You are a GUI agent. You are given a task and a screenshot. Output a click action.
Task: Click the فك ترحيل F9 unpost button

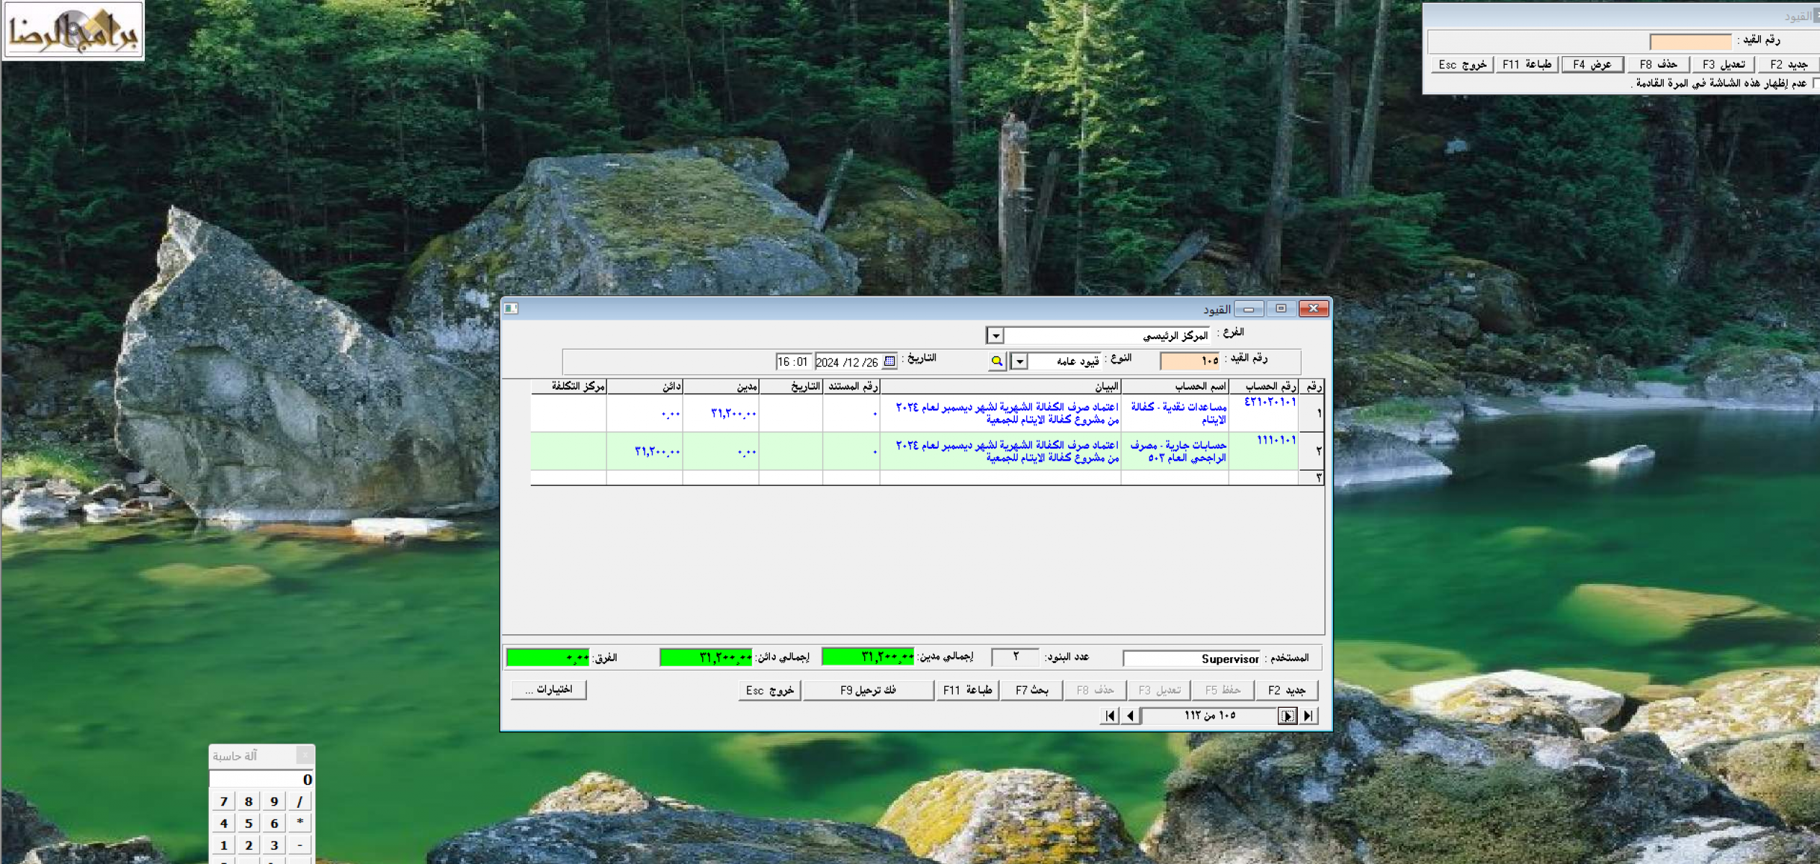pos(869,690)
